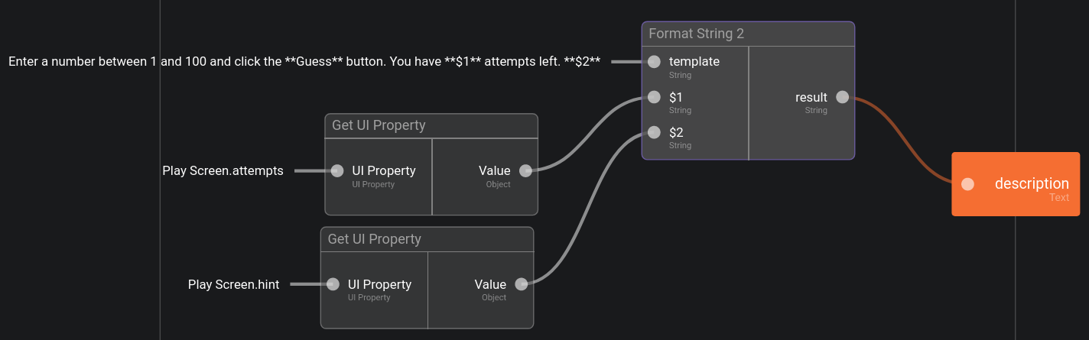Click the 'UI Property' label in the attempts node
Image resolution: width=1089 pixels, height=340 pixels.
pyautogui.click(x=383, y=171)
